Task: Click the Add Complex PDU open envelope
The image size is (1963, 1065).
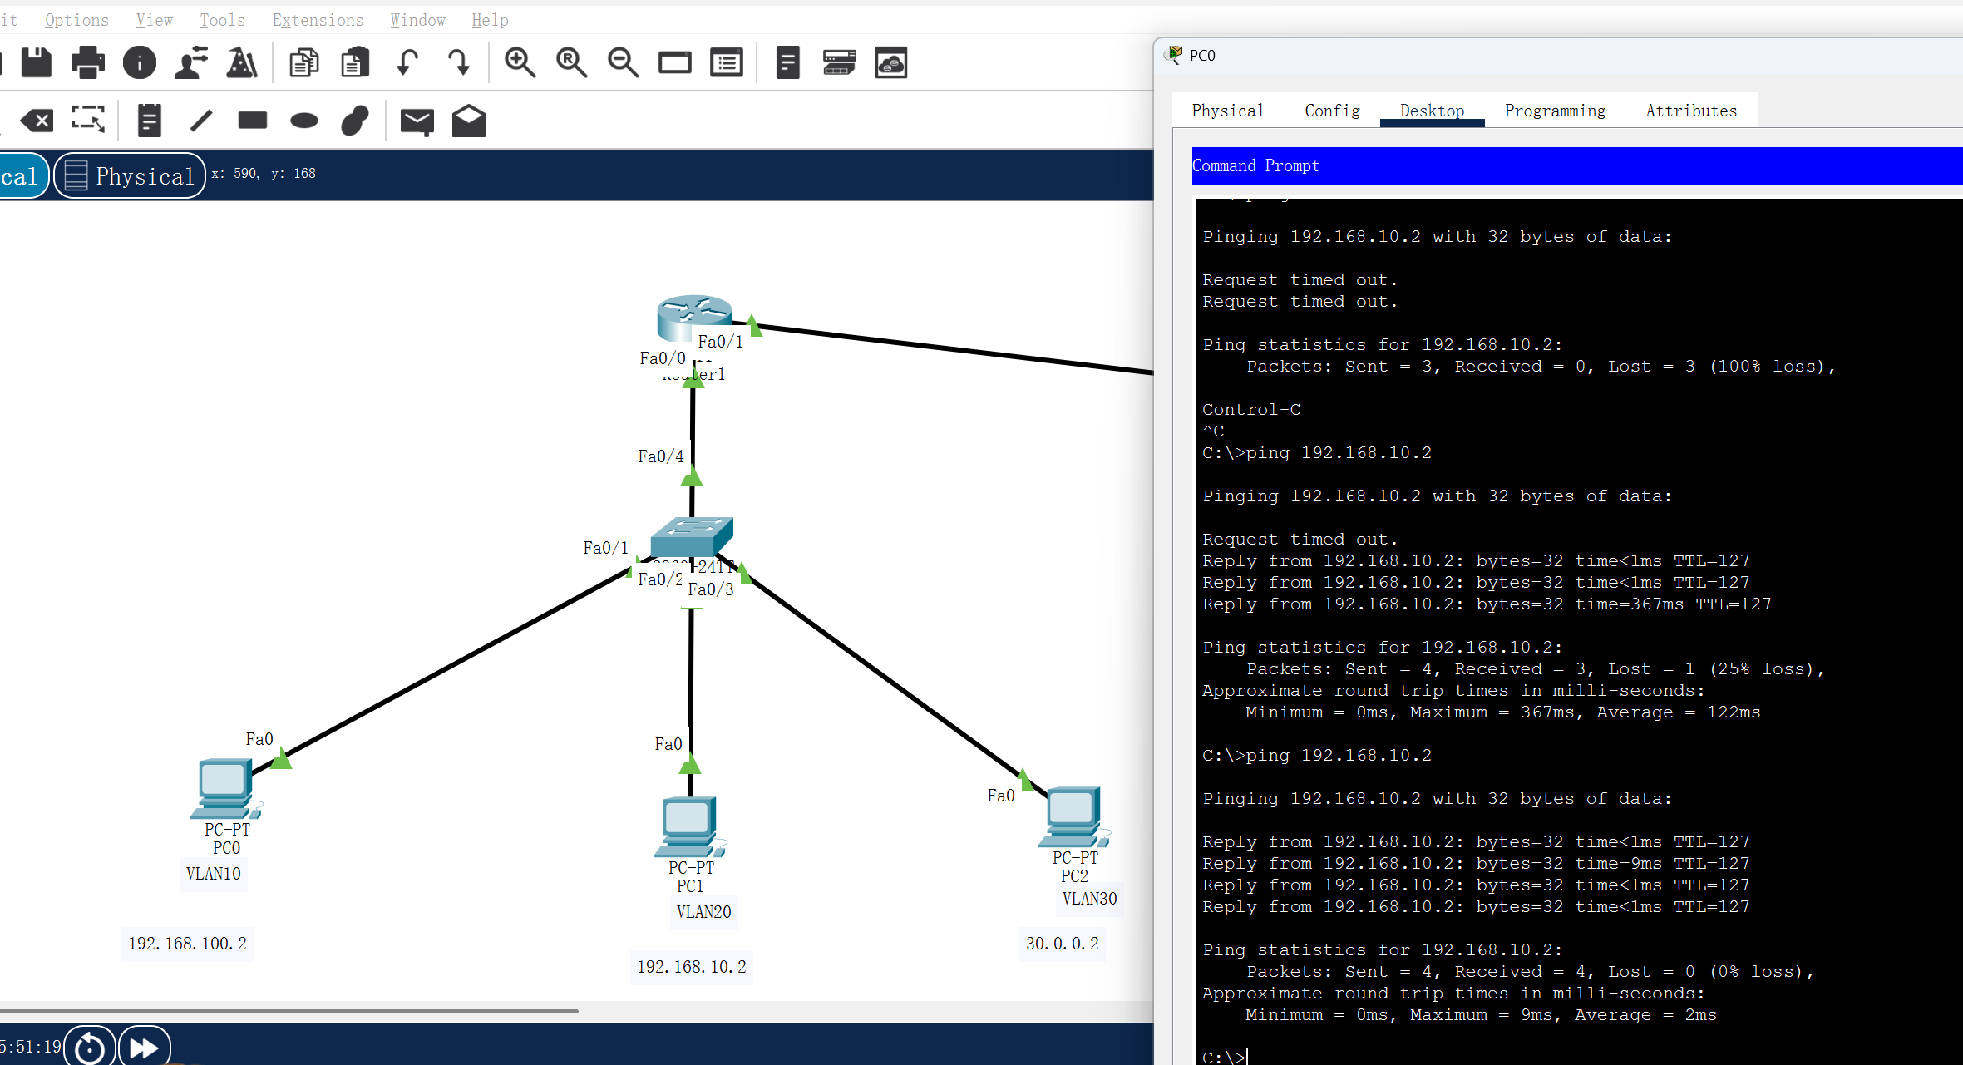Action: pos(469,121)
